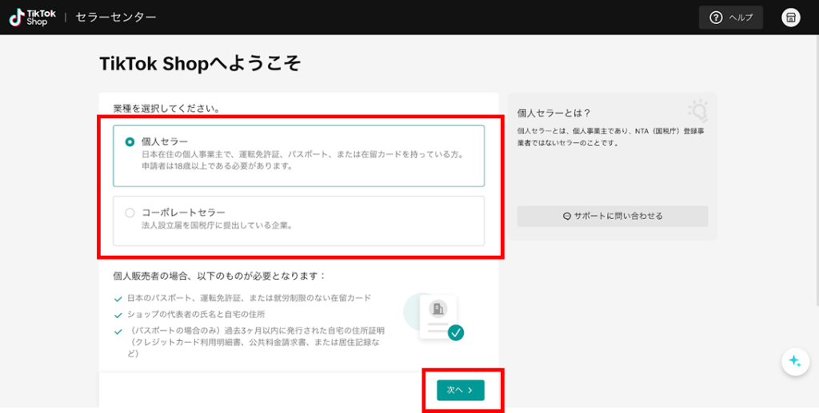Open the sparkle assistant floating icon
Viewport: 819px width, 413px height.
(x=794, y=362)
